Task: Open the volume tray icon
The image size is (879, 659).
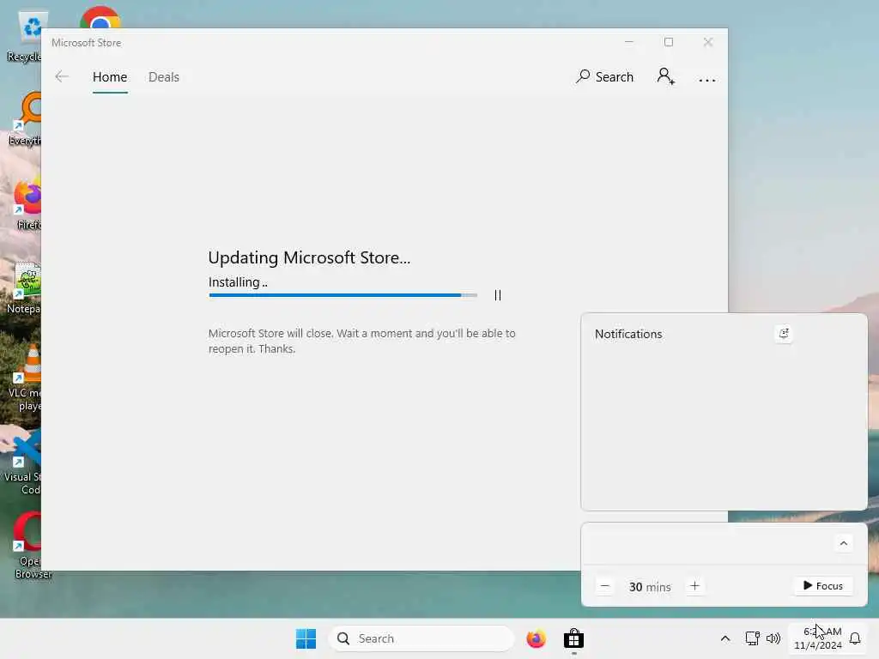Action: [773, 638]
